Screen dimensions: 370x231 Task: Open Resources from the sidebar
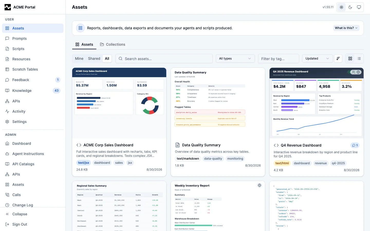pyautogui.click(x=33, y=59)
